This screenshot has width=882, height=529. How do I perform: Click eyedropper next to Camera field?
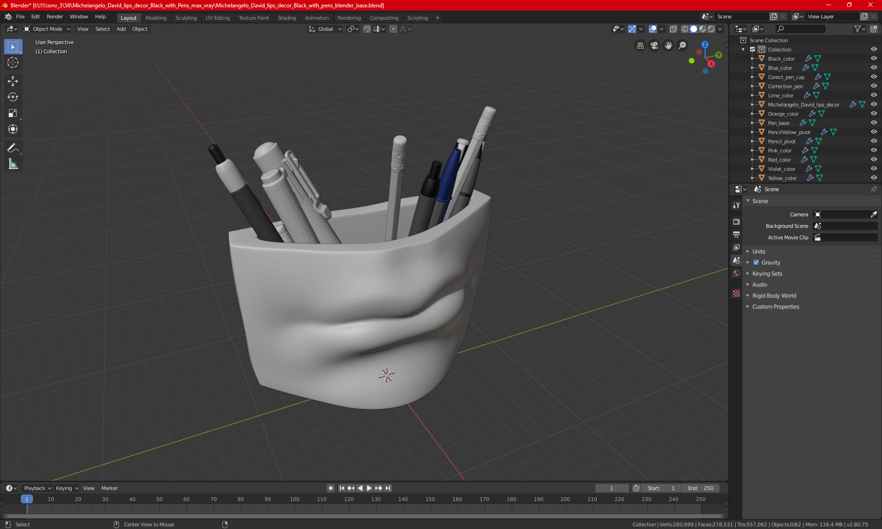click(x=873, y=214)
